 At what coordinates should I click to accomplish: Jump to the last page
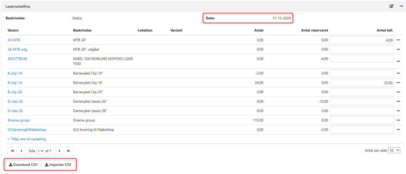click(x=68, y=151)
